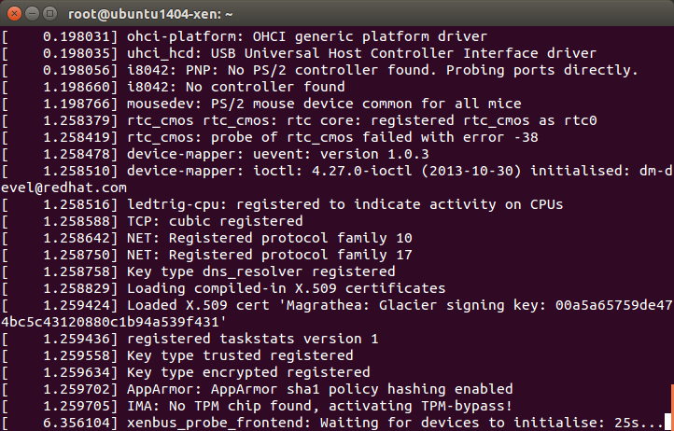The height and width of the screenshot is (431, 674).
Task: Click the ohci-platform driver line
Action: tap(245, 36)
